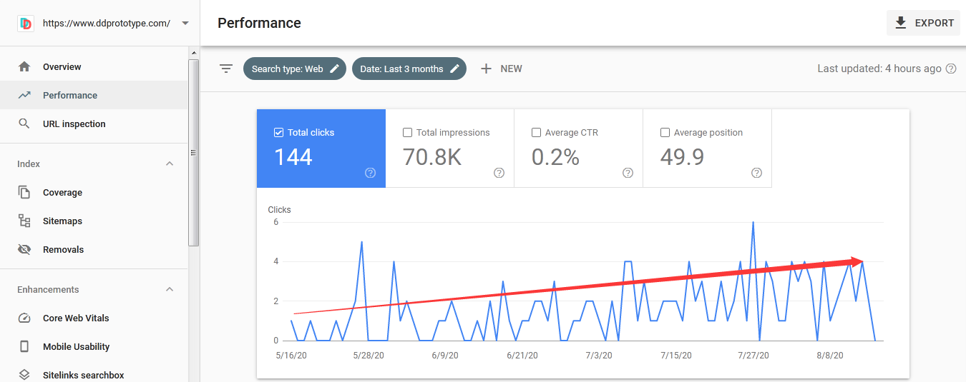Click help icon in Average CTR card
Screen dimensions: 966x382
coord(628,173)
